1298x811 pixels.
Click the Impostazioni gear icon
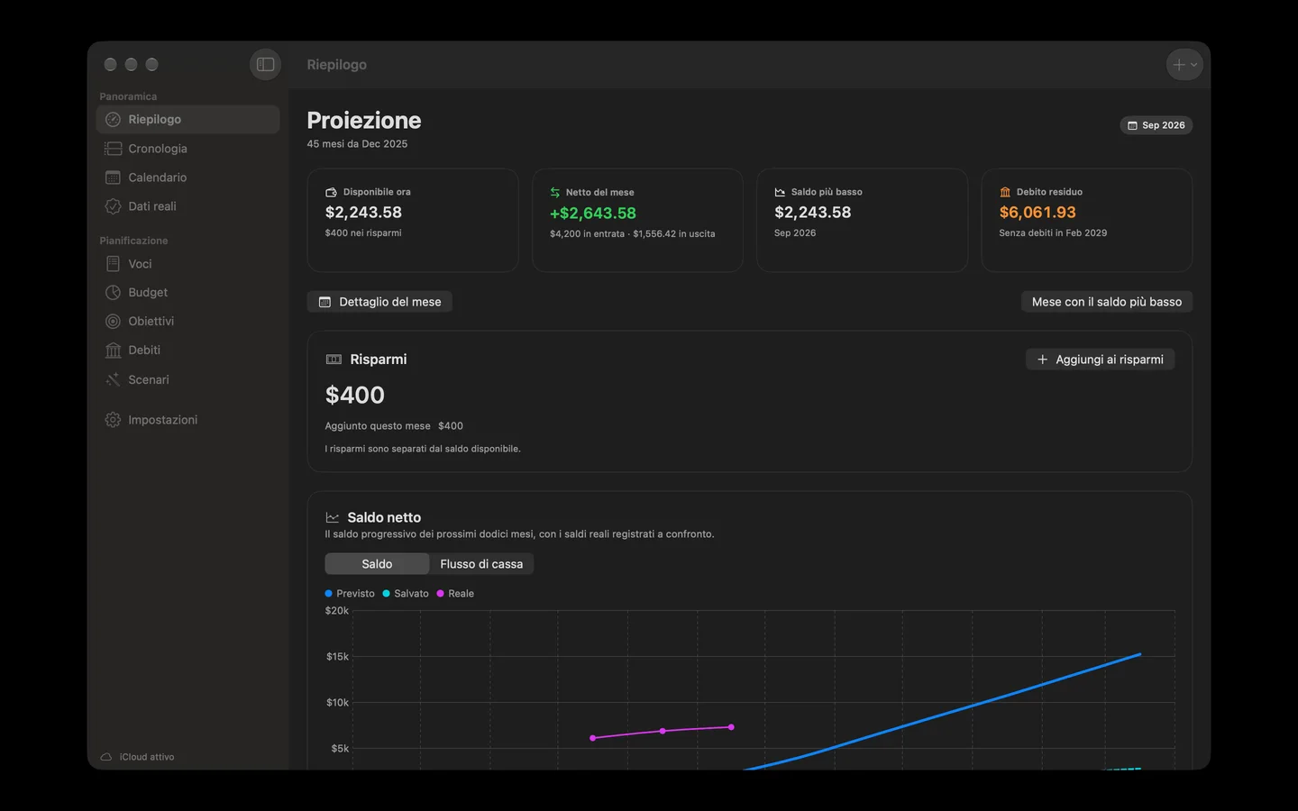(113, 420)
